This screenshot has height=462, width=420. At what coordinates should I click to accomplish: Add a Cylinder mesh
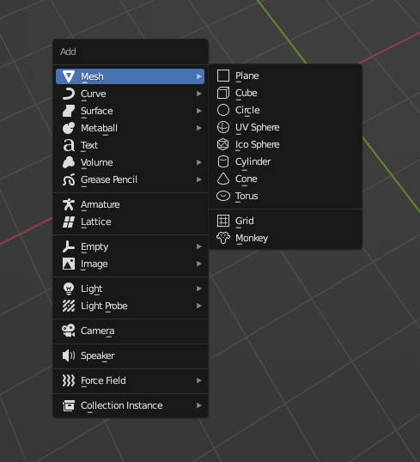pyautogui.click(x=285, y=161)
